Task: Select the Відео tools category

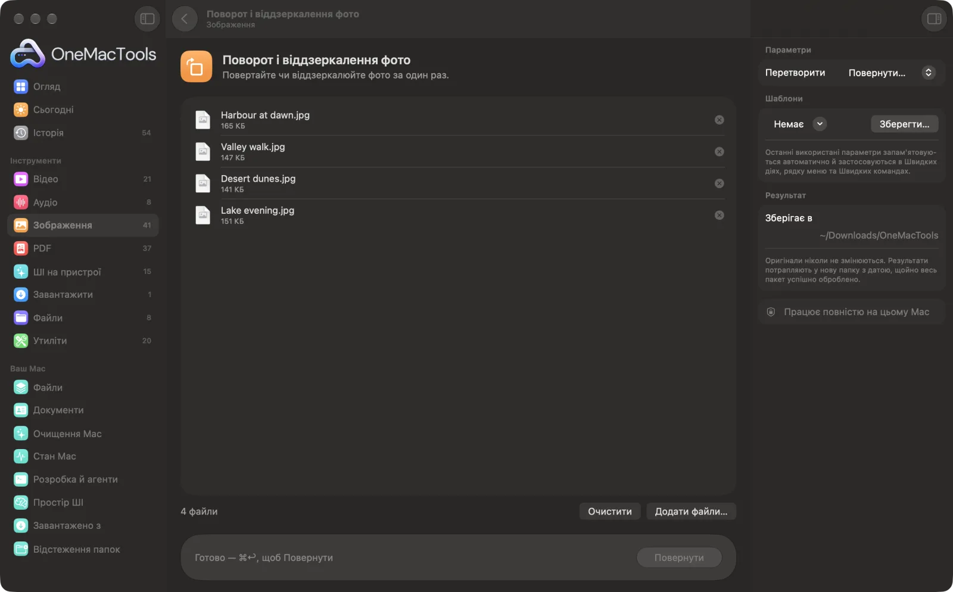Action: pyautogui.click(x=83, y=179)
